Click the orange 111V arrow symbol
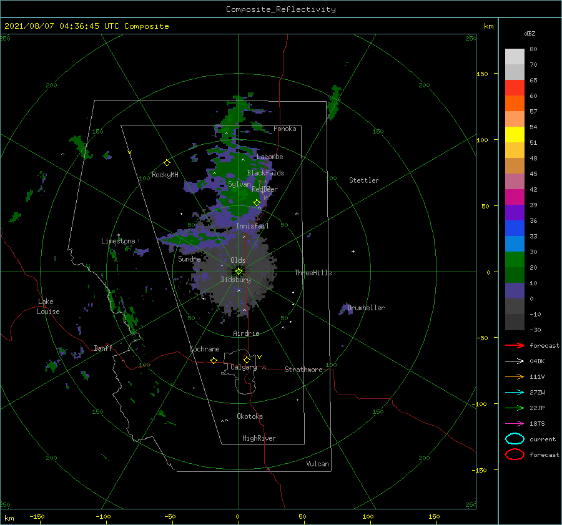 [x=515, y=376]
